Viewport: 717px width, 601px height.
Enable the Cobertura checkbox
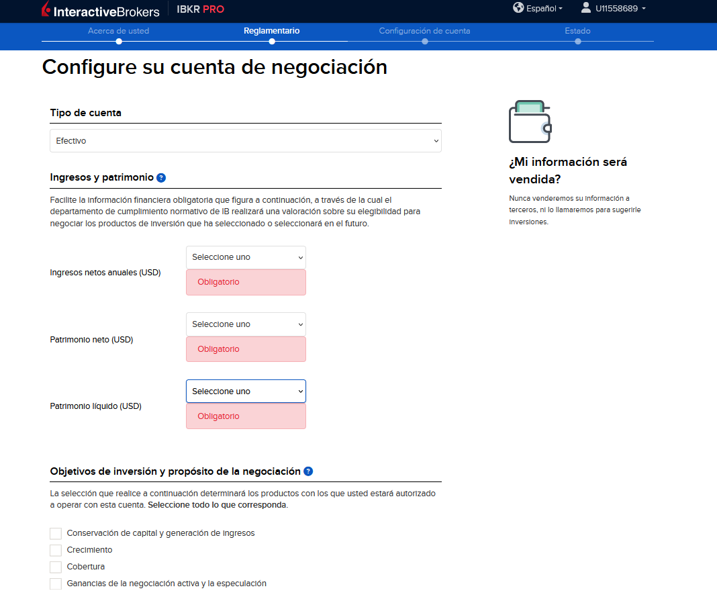(56, 567)
